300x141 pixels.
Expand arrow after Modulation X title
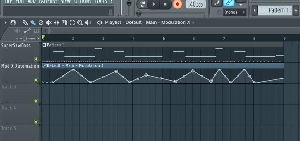point(193,23)
